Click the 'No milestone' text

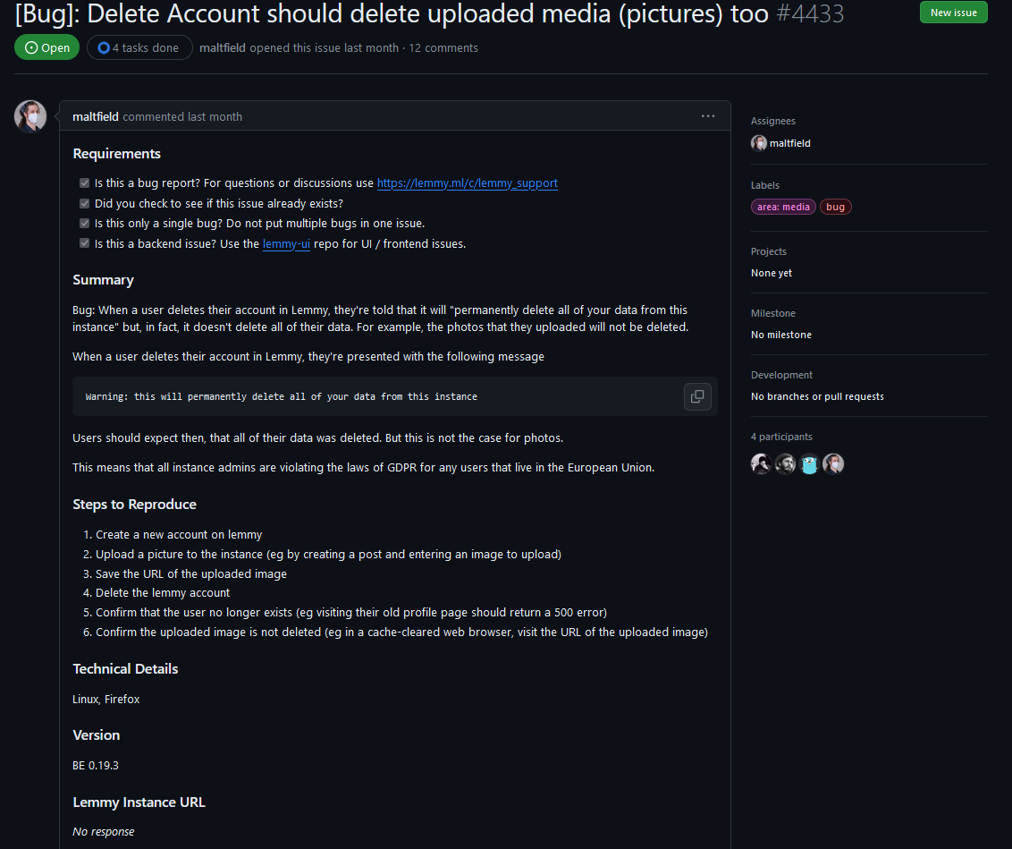[x=781, y=335]
